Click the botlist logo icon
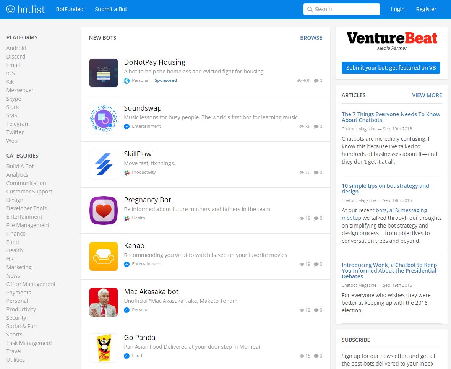The height and width of the screenshot is (369, 451). pyautogui.click(x=11, y=9)
